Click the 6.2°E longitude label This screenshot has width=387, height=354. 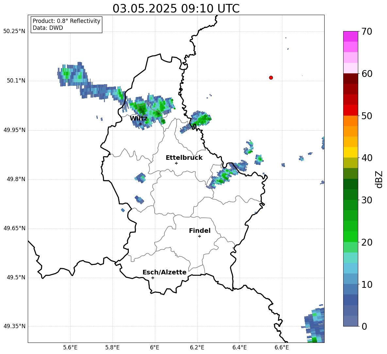pyautogui.click(x=197, y=347)
